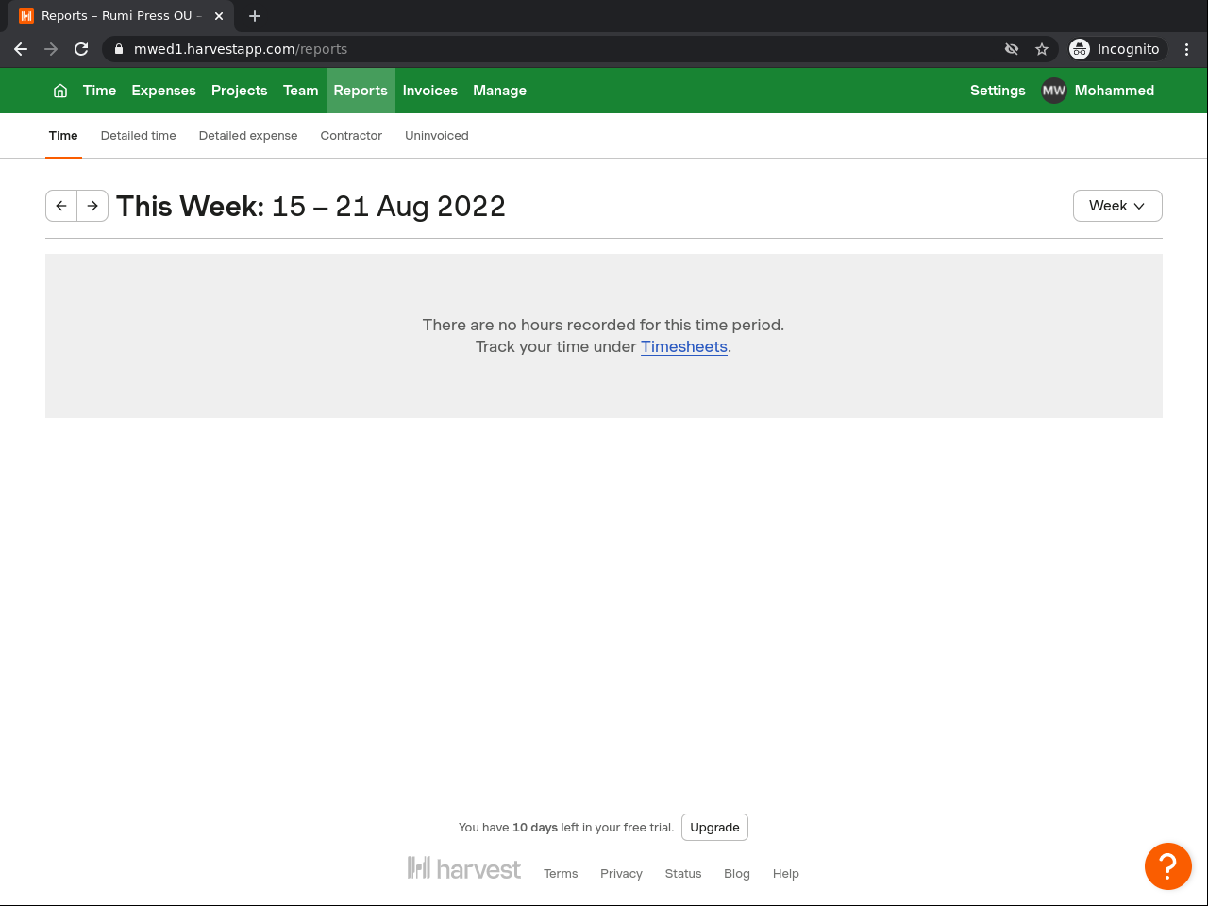
Task: Go to previous week arrow
Action: 61,206
